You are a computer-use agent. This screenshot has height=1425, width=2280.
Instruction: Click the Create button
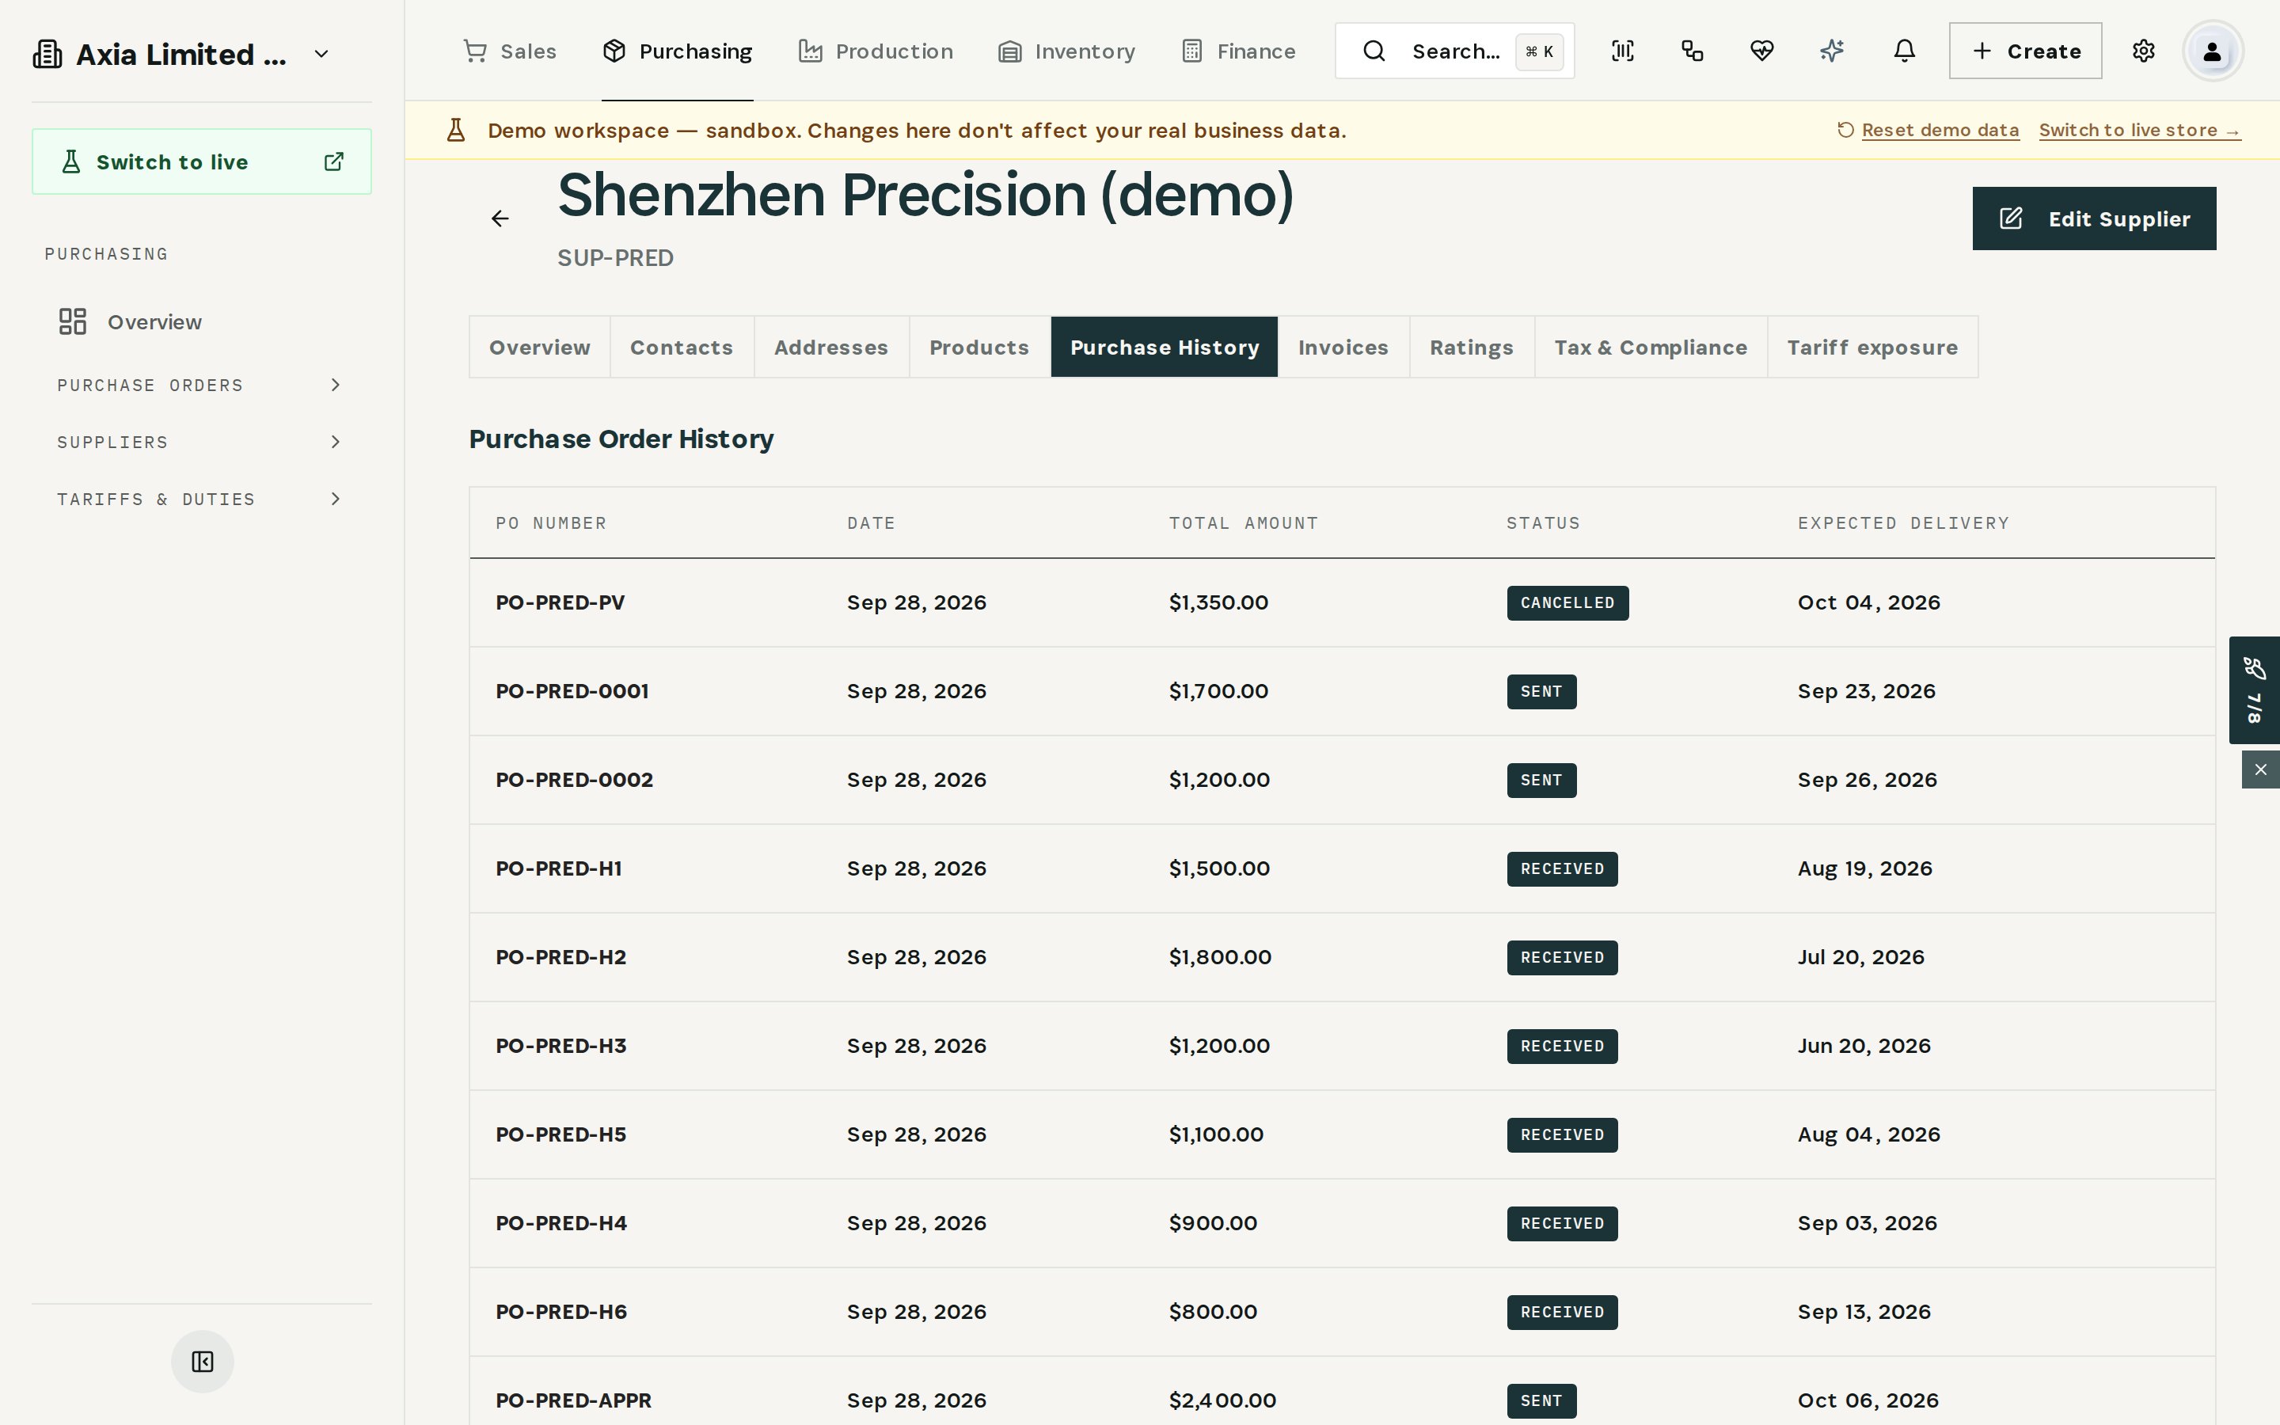[2024, 51]
